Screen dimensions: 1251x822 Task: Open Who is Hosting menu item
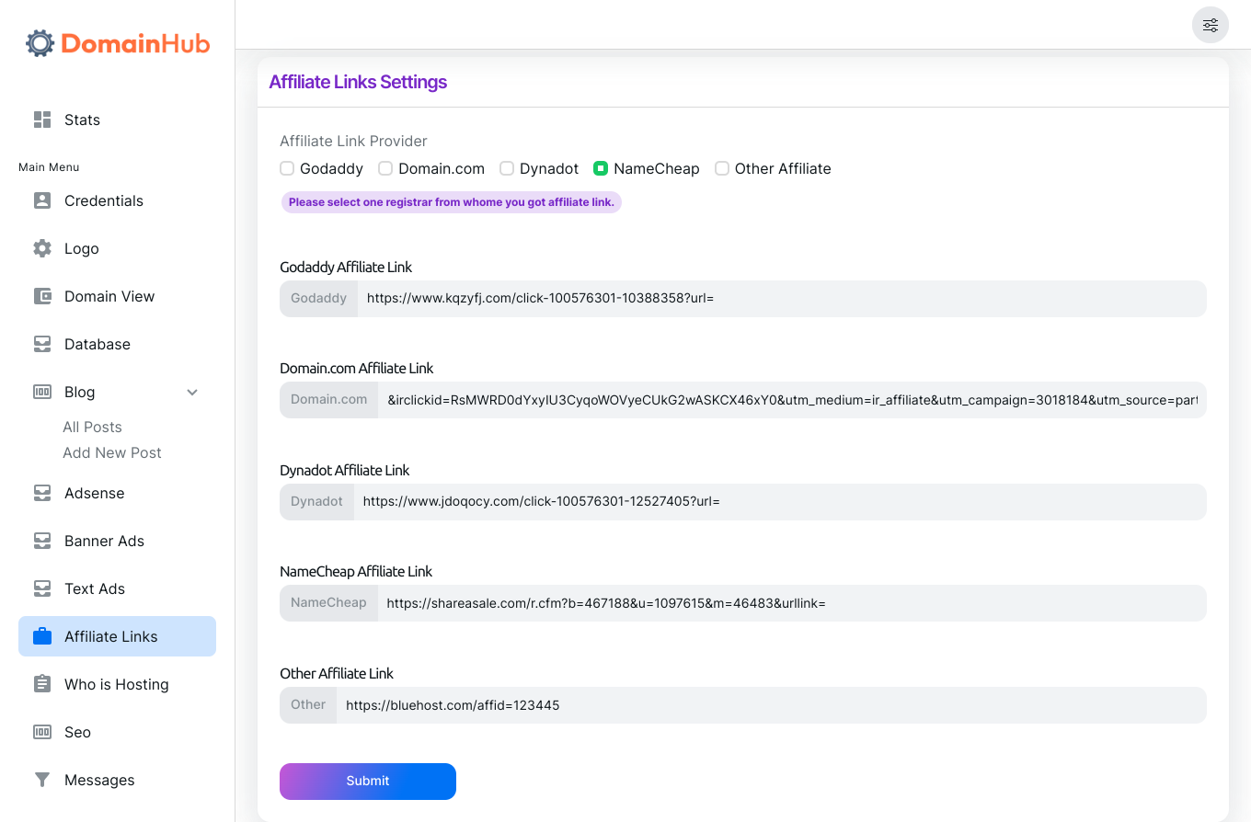[117, 684]
